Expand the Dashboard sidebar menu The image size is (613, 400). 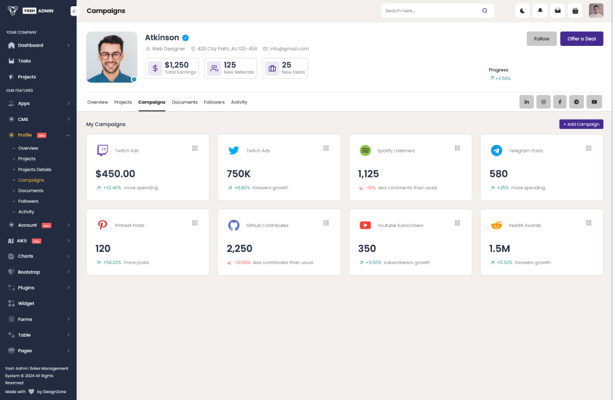38,45
